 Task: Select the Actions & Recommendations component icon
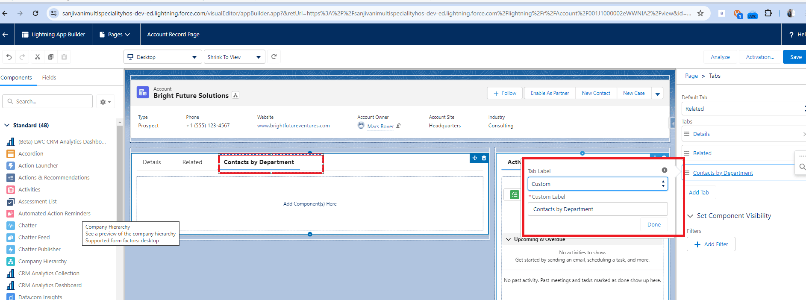pos(11,177)
